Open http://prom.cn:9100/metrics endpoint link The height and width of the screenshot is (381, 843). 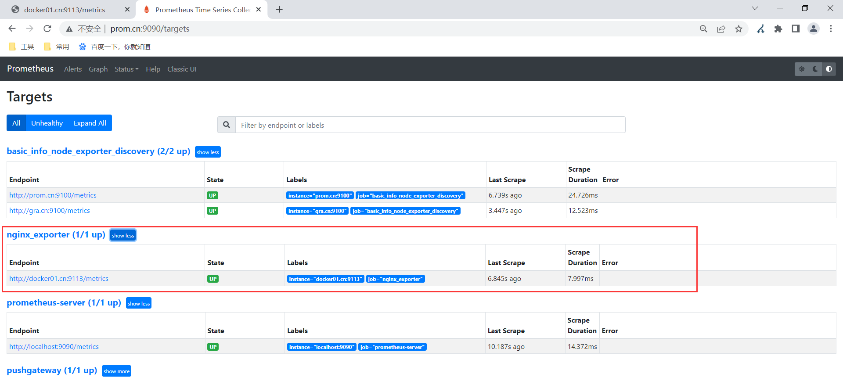(x=53, y=195)
